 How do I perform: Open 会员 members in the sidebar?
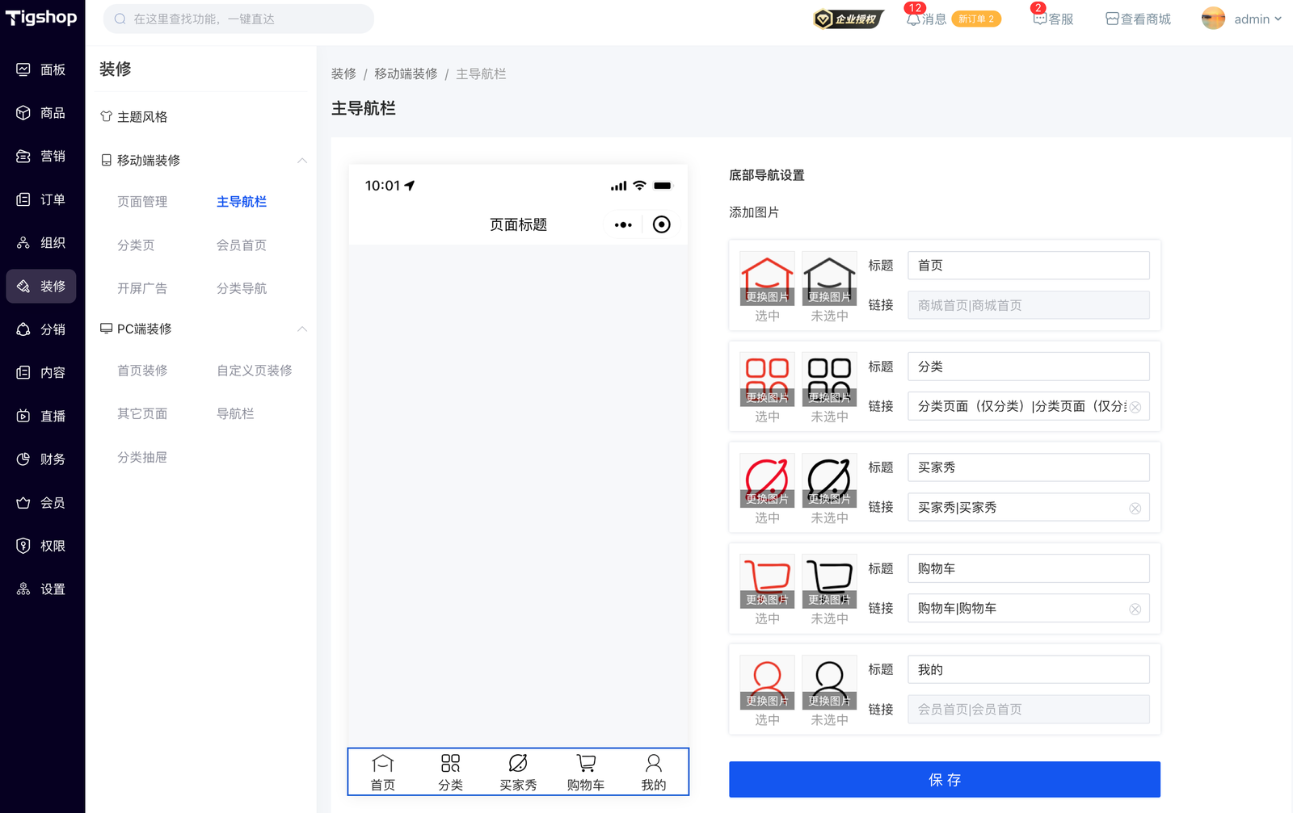(x=41, y=502)
